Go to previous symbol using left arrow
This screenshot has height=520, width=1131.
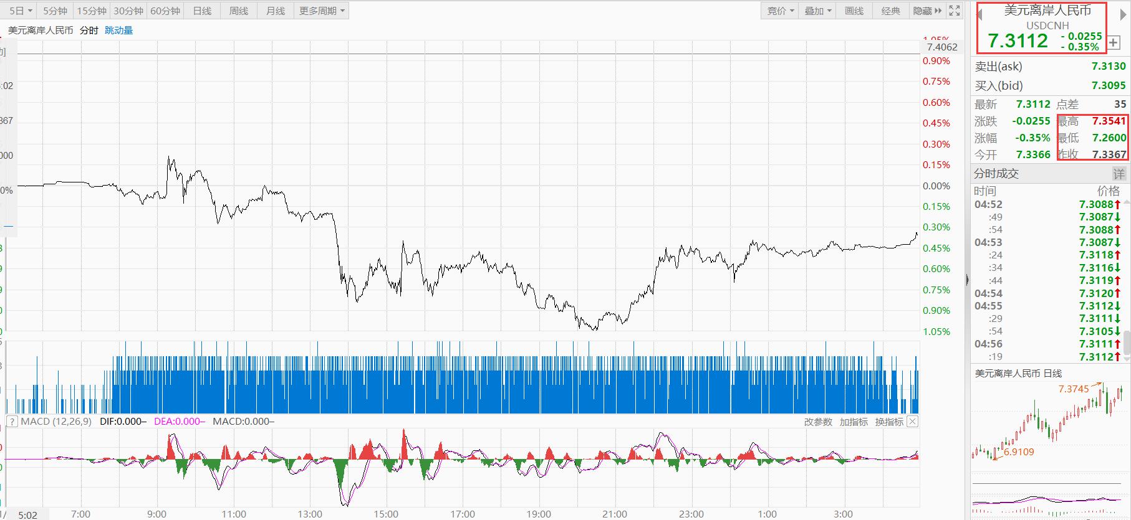coord(978,16)
